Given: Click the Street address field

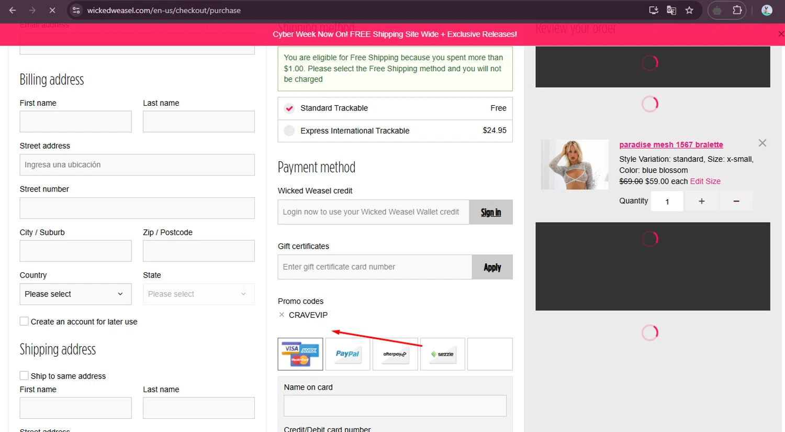Looking at the screenshot, I should click(x=137, y=165).
